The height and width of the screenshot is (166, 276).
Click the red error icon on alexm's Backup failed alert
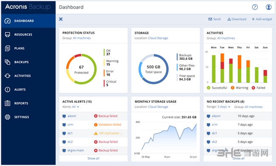(96, 116)
